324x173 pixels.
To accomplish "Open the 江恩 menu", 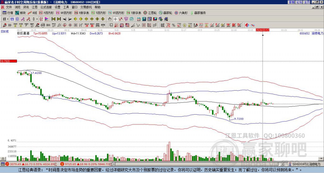I will [34, 7].
